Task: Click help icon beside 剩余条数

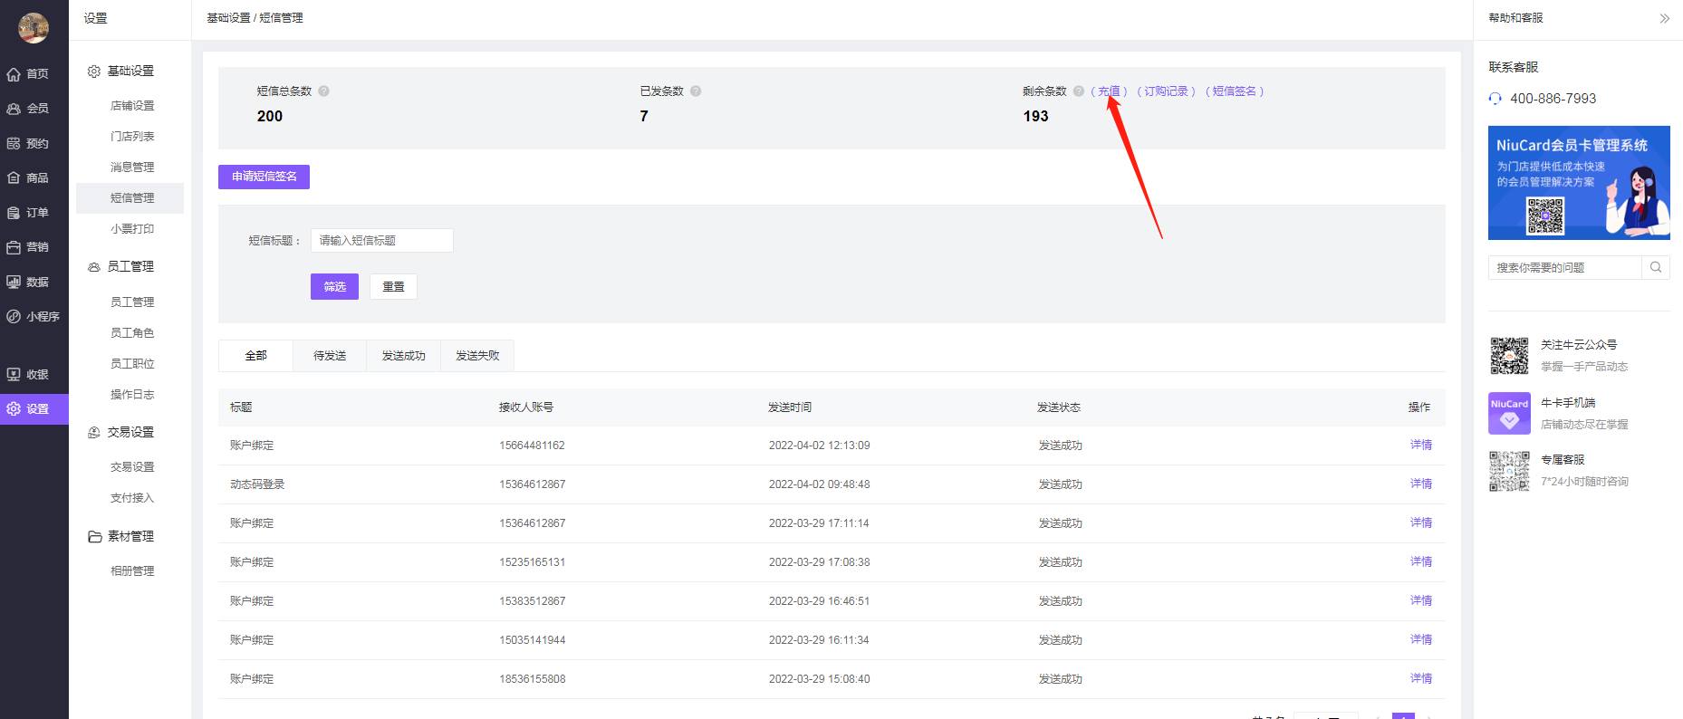Action: pyautogui.click(x=1079, y=91)
